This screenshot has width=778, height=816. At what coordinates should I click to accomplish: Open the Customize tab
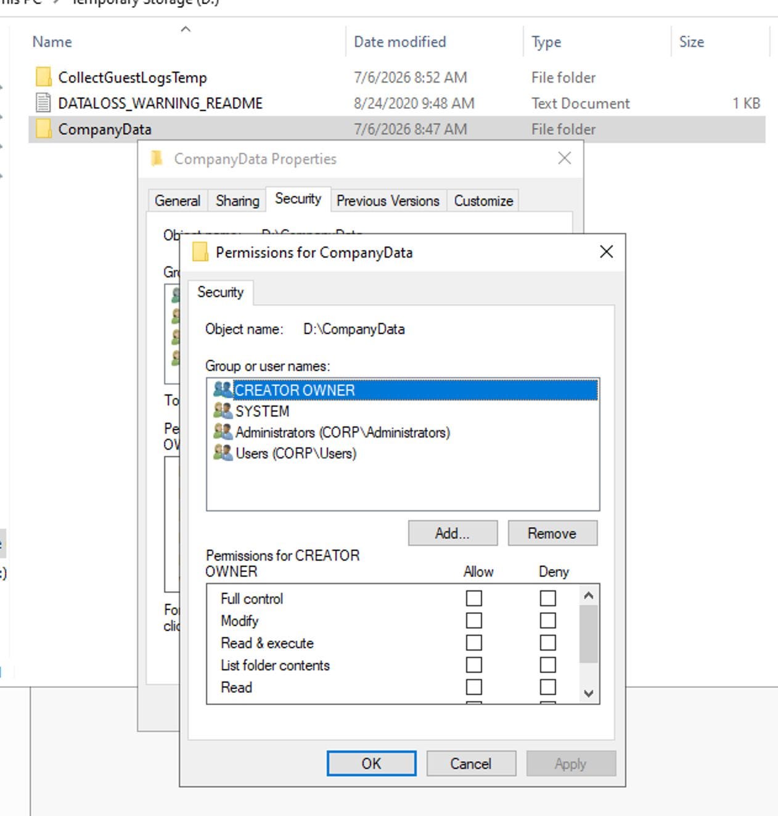[x=483, y=201]
